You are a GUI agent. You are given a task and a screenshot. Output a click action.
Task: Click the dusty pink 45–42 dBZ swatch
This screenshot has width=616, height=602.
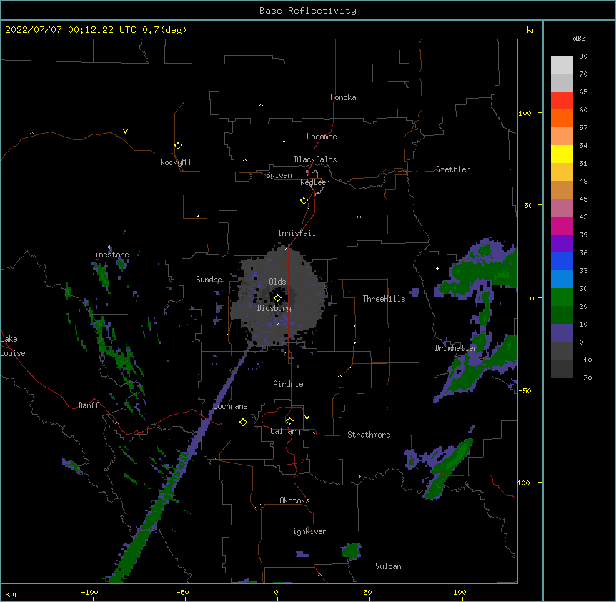click(x=562, y=208)
